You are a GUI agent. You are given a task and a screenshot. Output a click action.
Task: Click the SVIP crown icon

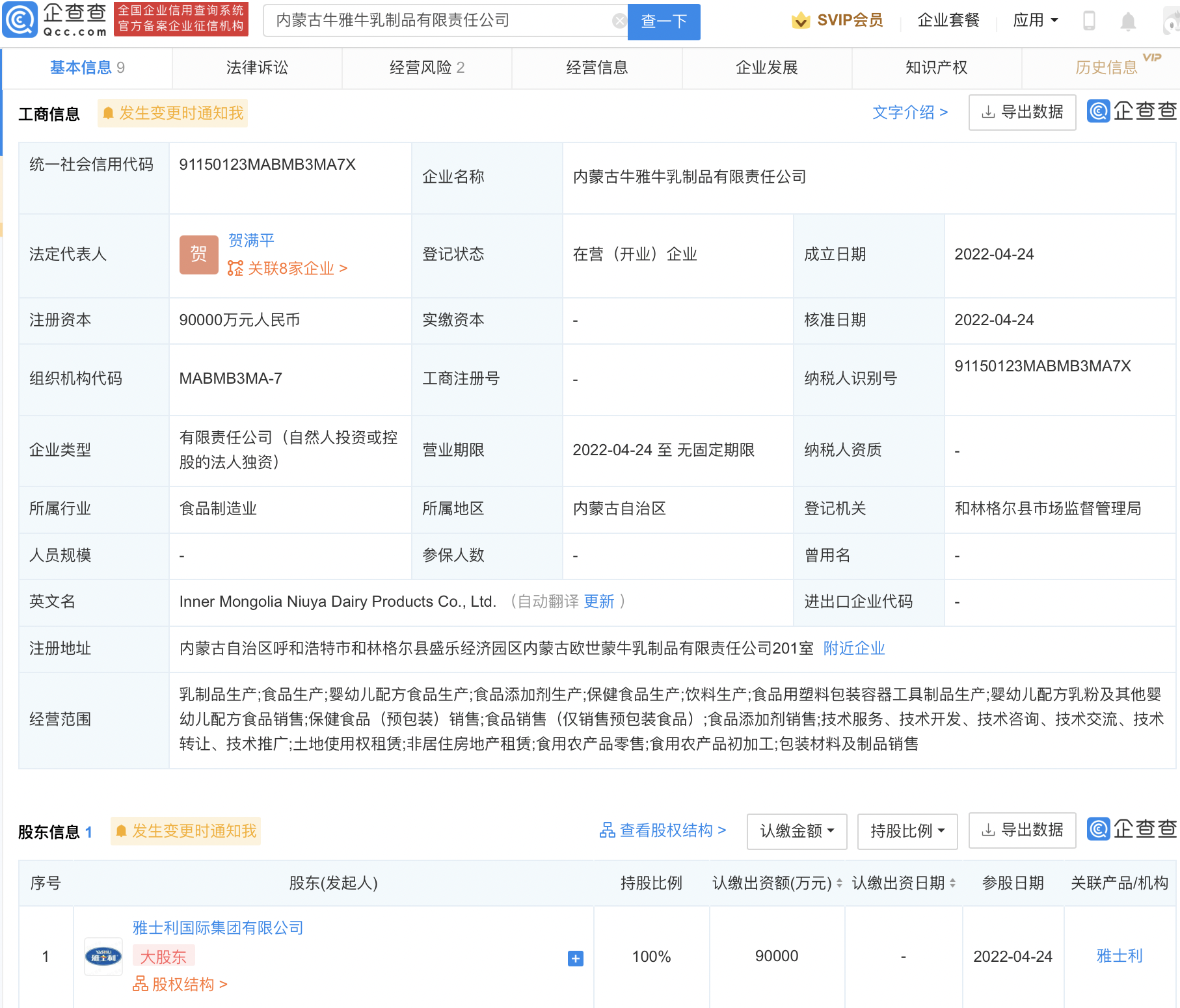coord(801,21)
